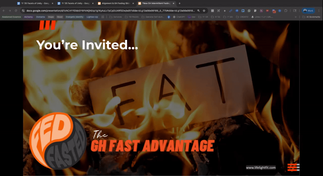This screenshot has width=323, height=176.
Task: Open the puzzle-piece Extensions menu
Action: coord(286,11)
